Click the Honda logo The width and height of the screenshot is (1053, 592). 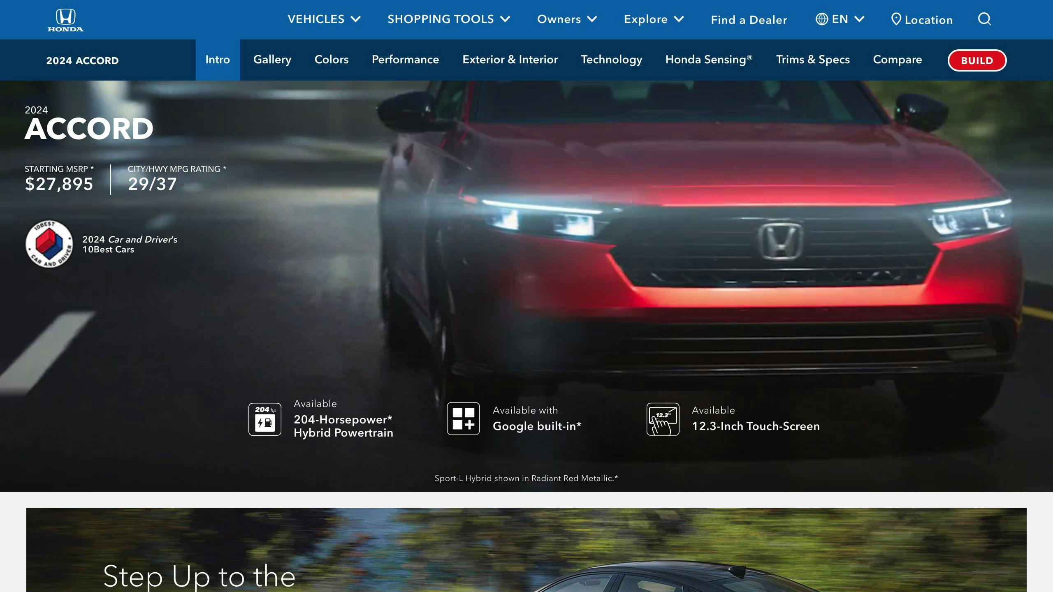65,20
